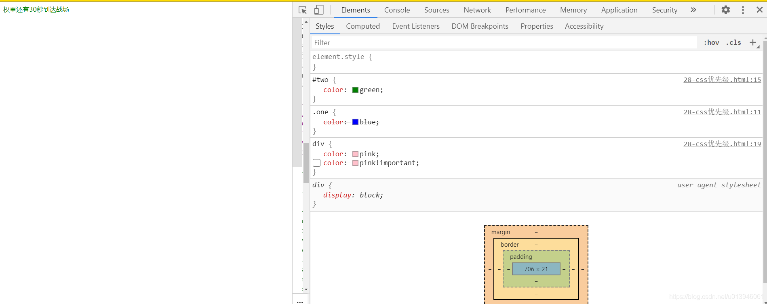
Task: Click the #two selector text
Action: pyautogui.click(x=320, y=80)
